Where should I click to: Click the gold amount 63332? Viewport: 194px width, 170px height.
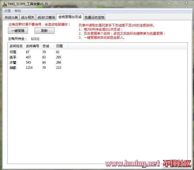[35, 39]
